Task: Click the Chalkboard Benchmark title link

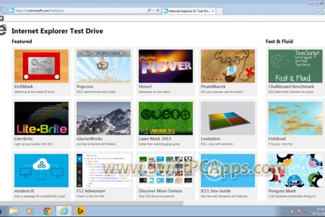Action: (x=291, y=86)
